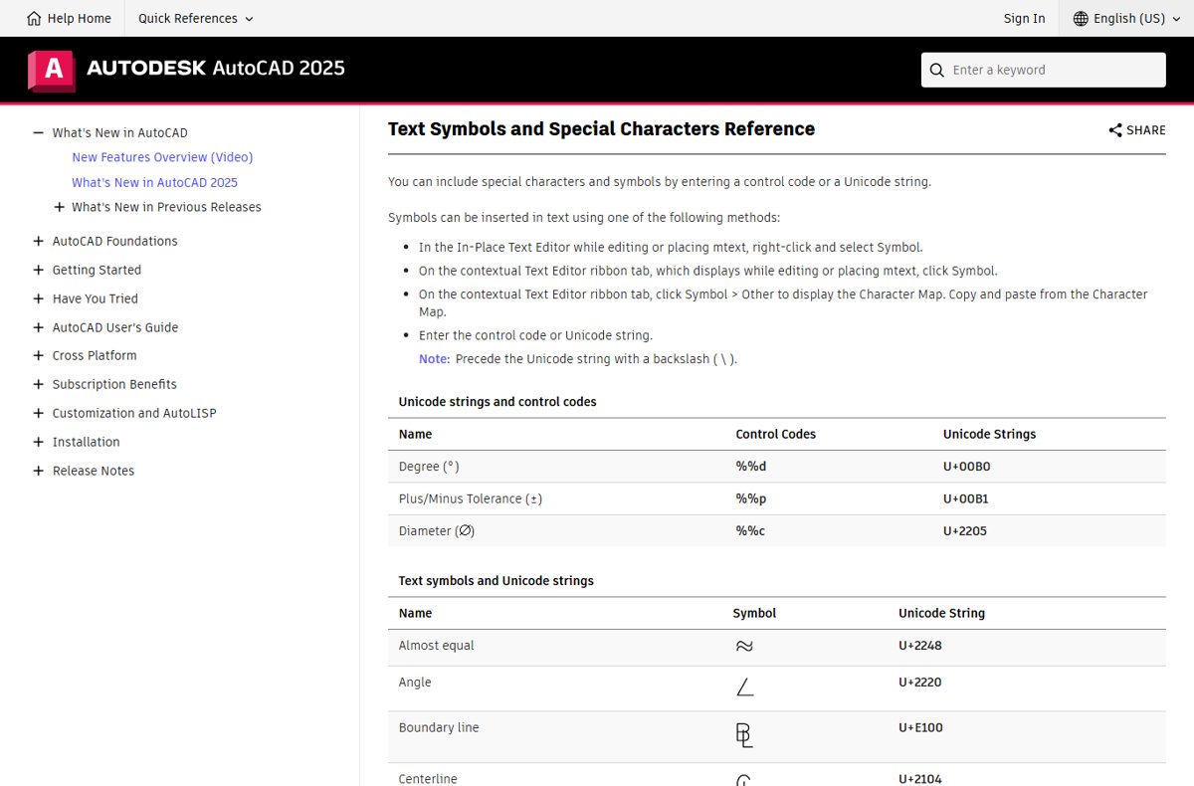Expand the Release Notes section

(38, 471)
